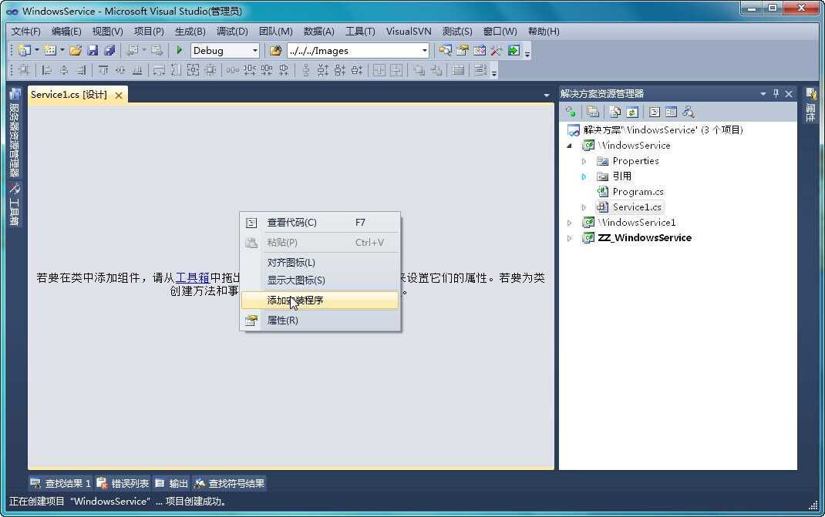
Task: Open the 查找结果 1 bottom tab
Action: pyautogui.click(x=60, y=483)
